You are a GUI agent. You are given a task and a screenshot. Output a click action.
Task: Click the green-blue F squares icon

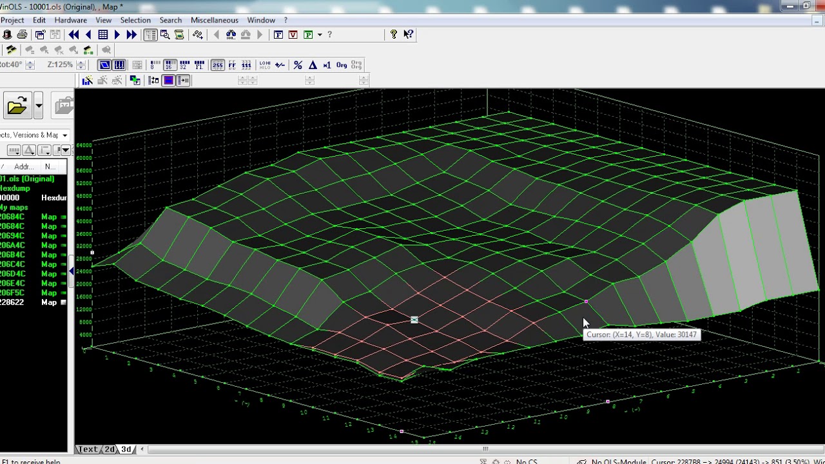(135, 81)
